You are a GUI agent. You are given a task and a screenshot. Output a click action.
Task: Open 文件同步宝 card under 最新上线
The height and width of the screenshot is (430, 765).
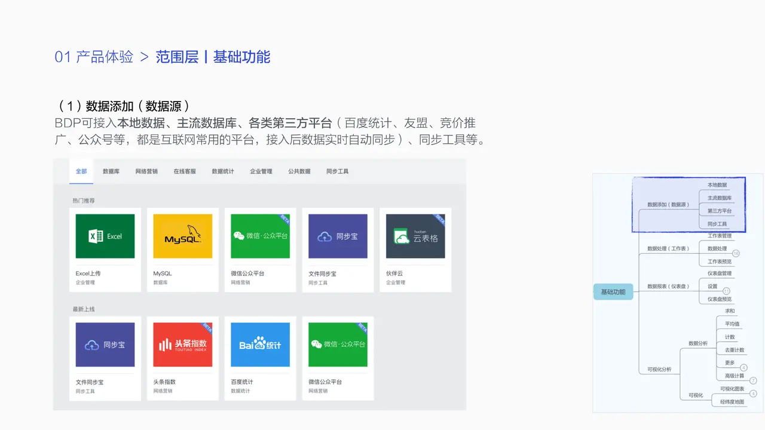[105, 358]
